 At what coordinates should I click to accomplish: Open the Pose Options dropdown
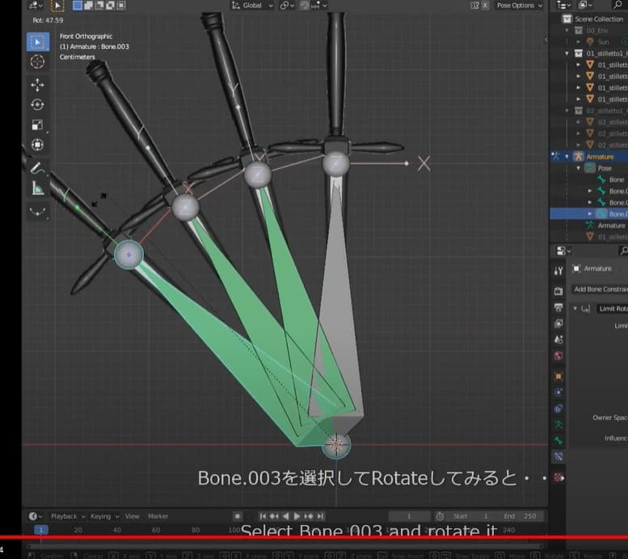click(x=519, y=6)
